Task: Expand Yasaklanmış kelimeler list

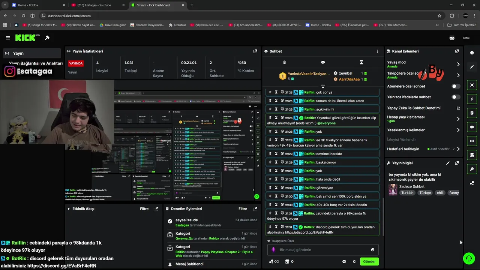Action: [458, 130]
